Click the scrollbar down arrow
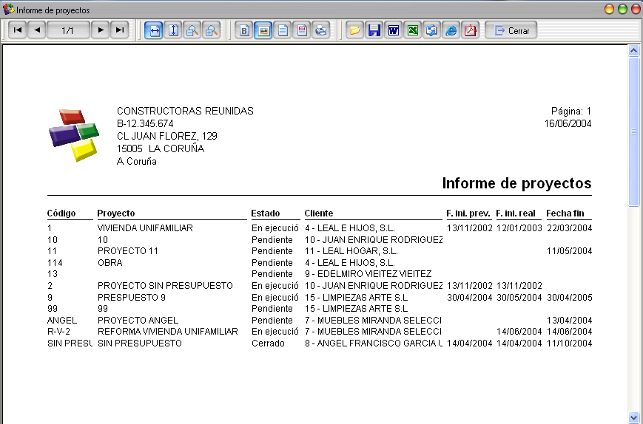 [633, 418]
